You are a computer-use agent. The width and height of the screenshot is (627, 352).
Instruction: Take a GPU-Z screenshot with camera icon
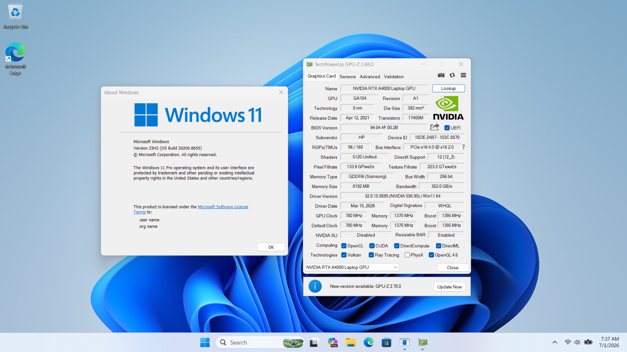(x=441, y=75)
